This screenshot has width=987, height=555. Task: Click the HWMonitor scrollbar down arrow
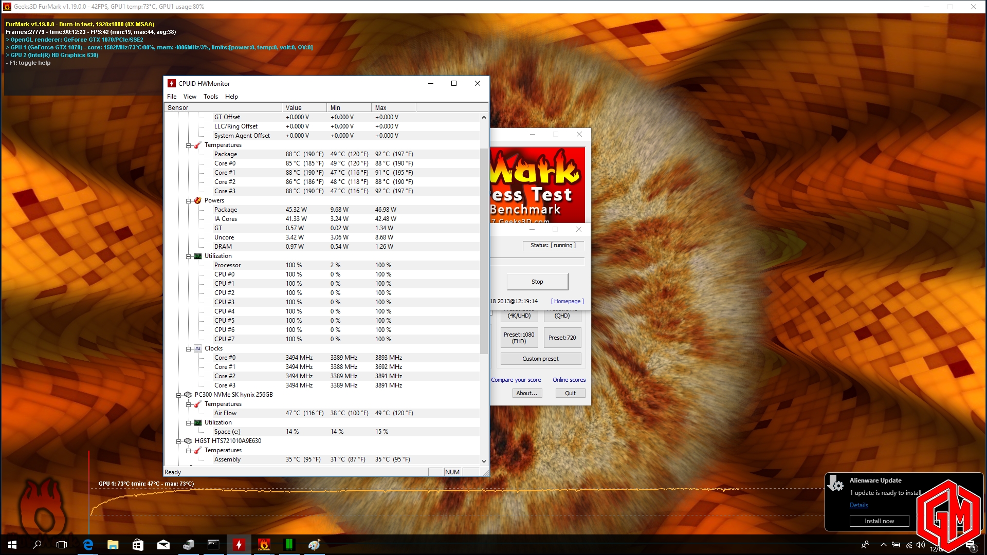click(484, 461)
